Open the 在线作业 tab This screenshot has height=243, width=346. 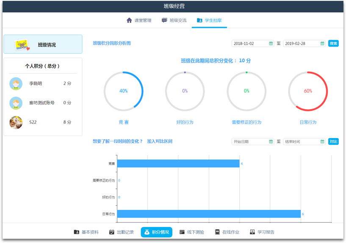click(227, 232)
